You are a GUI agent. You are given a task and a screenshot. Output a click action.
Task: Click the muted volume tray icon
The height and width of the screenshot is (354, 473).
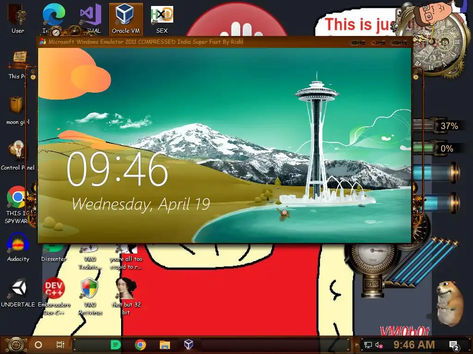(x=379, y=345)
